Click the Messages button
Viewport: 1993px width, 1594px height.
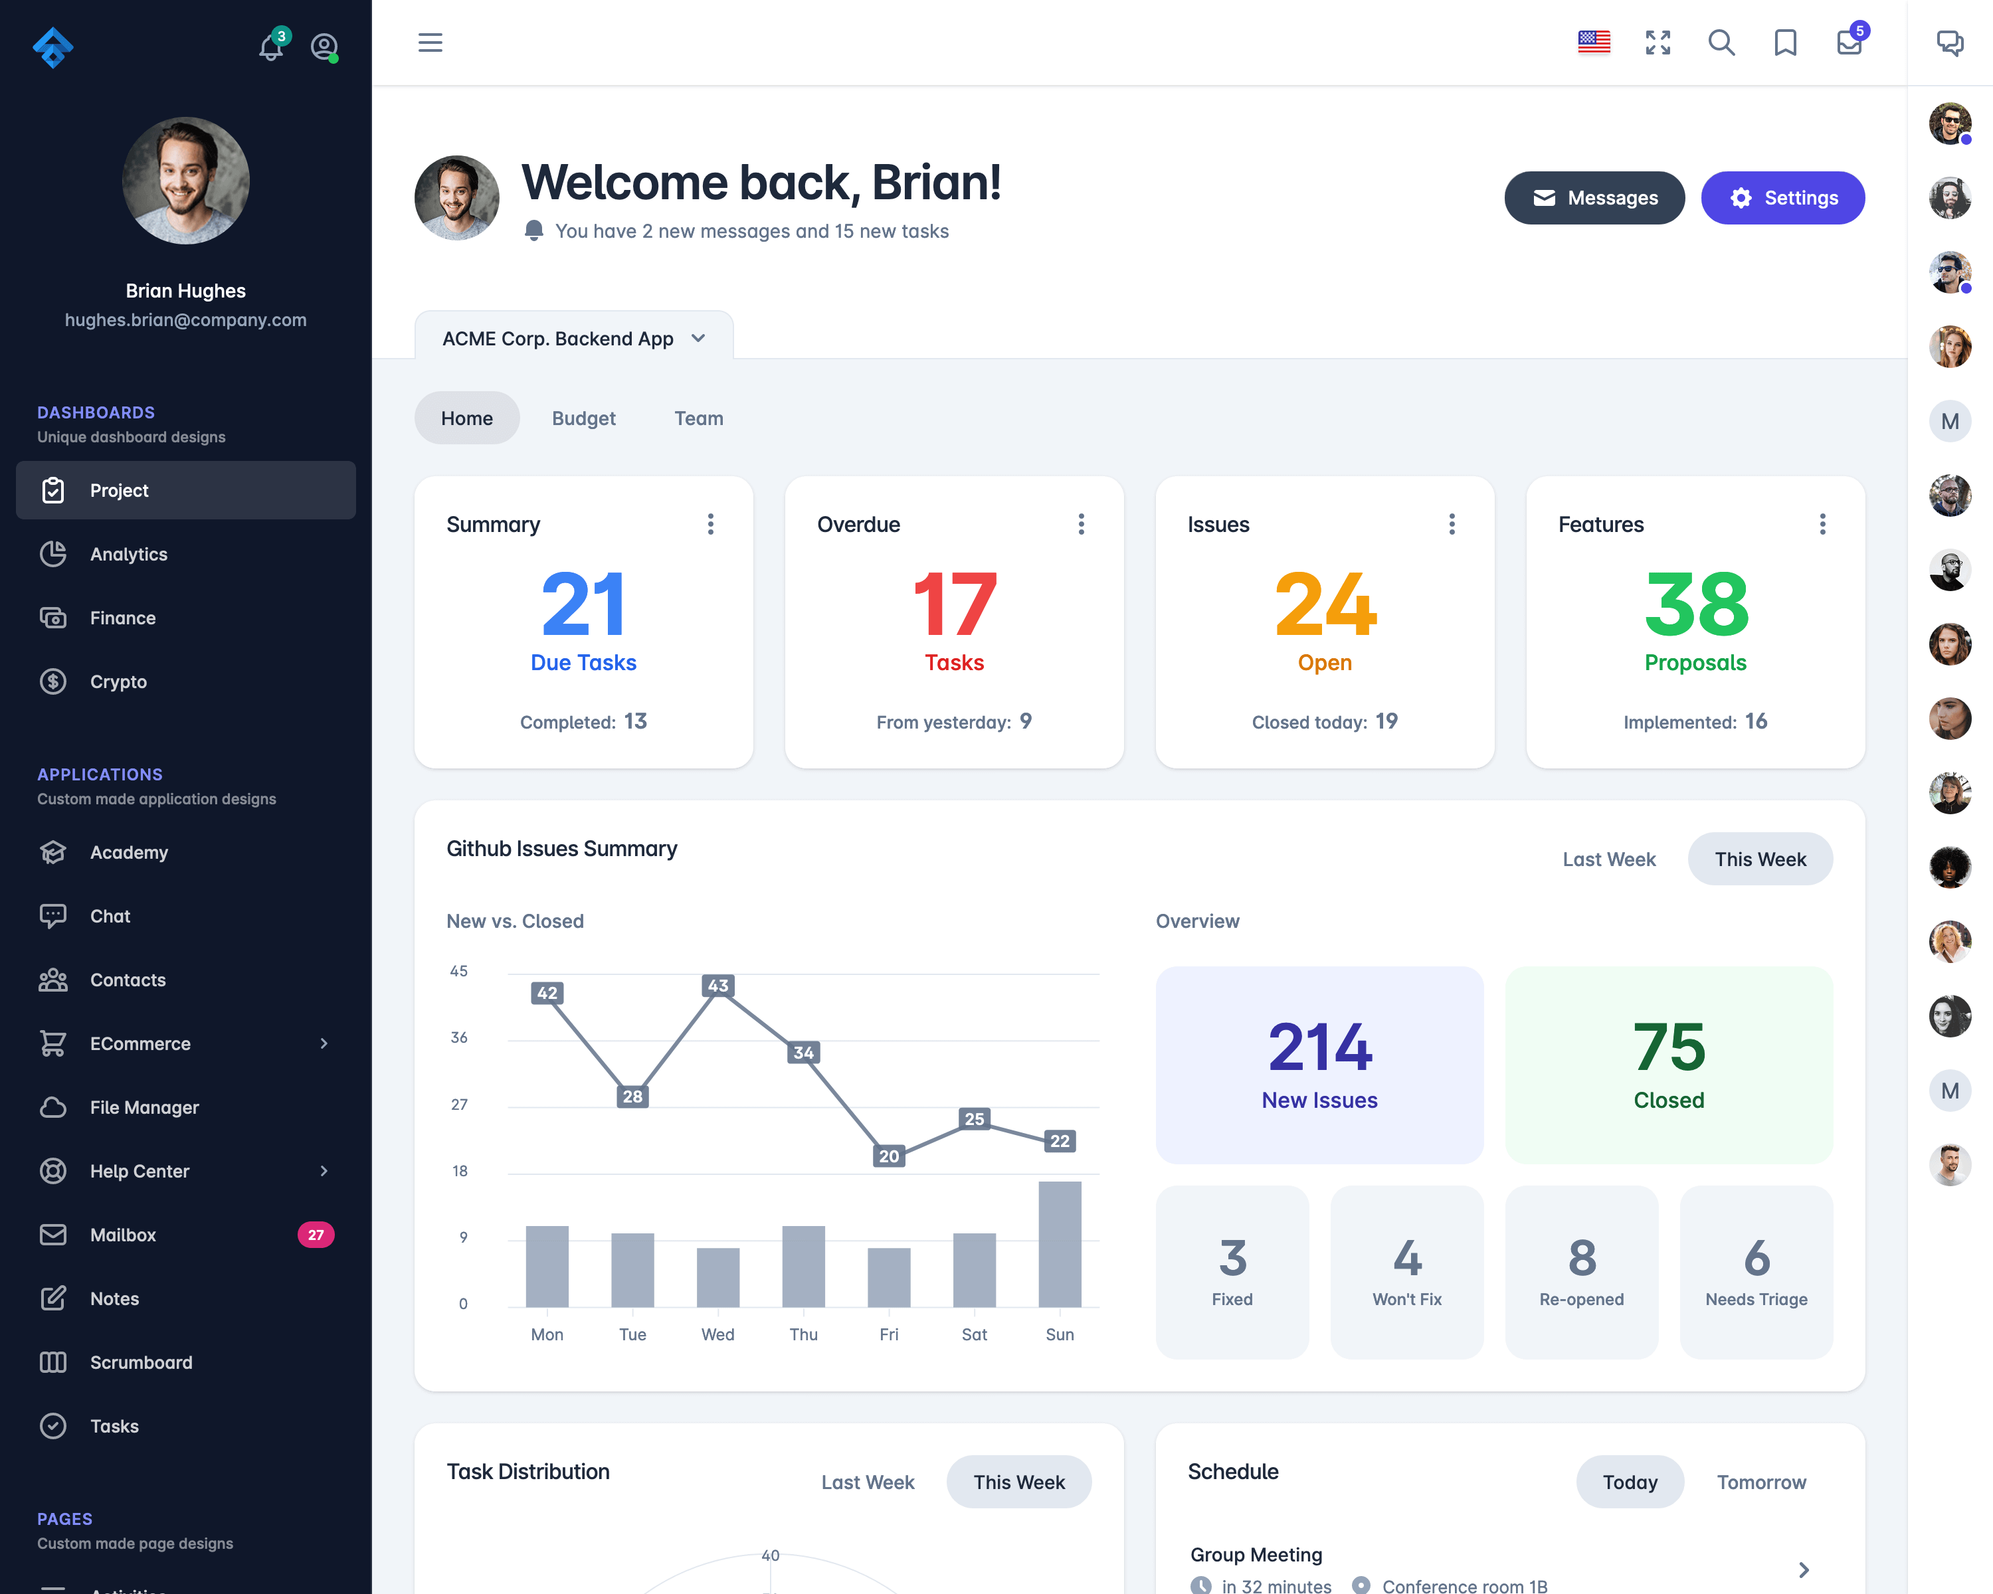[x=1593, y=197]
